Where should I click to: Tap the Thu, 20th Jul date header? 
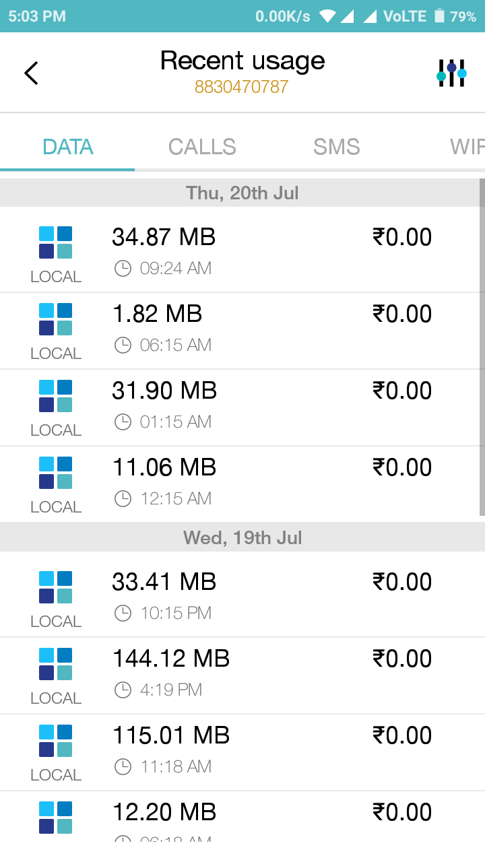coord(243,193)
